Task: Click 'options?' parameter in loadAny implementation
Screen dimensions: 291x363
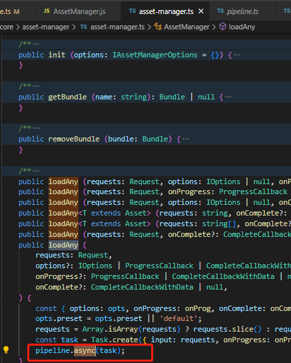Action: pos(52,266)
